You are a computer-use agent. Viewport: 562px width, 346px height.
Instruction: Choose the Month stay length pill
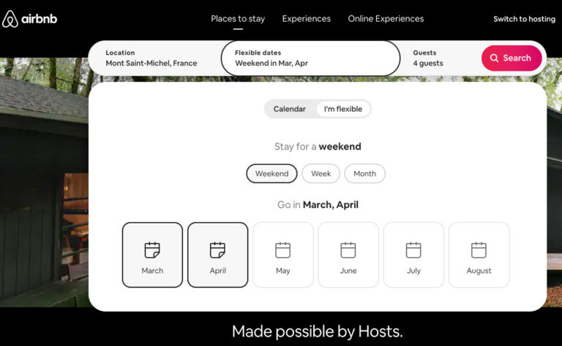(x=365, y=173)
